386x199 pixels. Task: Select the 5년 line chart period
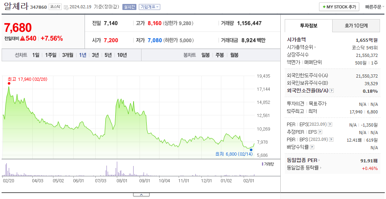tap(108, 55)
